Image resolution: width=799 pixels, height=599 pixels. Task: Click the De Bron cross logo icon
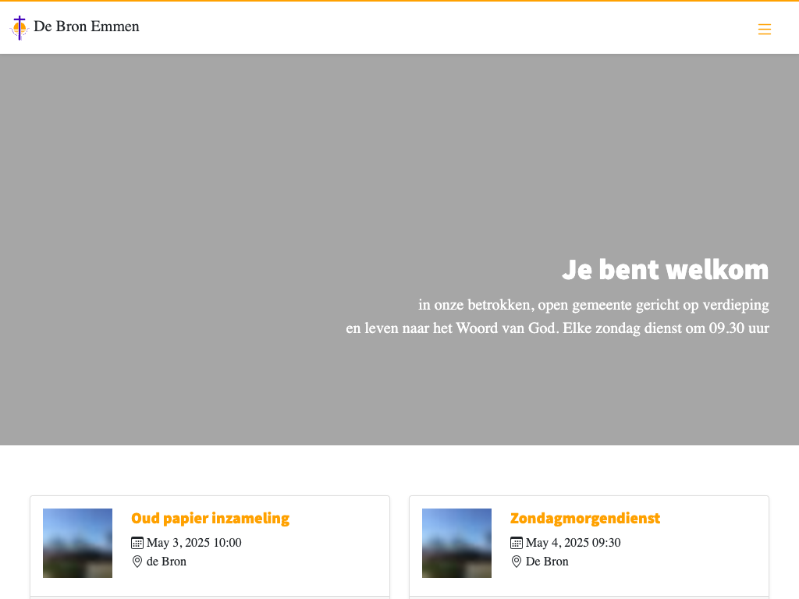(20, 28)
